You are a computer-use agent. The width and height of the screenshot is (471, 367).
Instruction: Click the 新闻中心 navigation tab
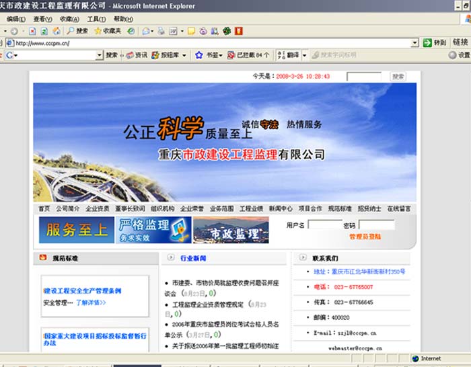pyautogui.click(x=281, y=208)
